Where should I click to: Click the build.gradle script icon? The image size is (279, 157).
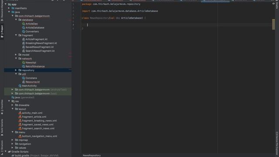pyautogui.click(x=13, y=156)
